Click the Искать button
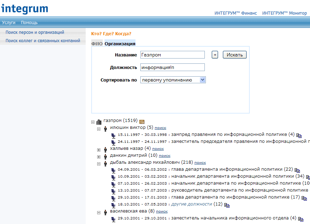310x224 pixels. [235, 55]
